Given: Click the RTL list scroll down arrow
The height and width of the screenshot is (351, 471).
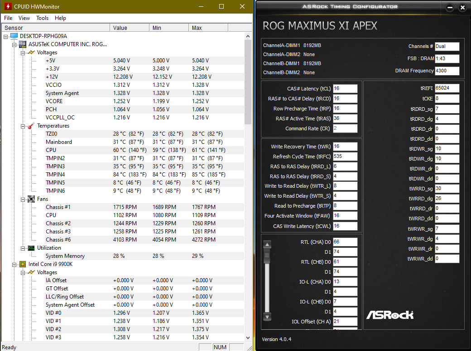Looking at the screenshot, I should pos(267,317).
